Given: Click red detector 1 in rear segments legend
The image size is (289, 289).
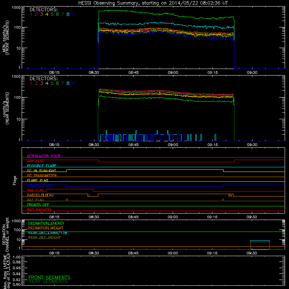Looking at the screenshot, I should [31, 83].
